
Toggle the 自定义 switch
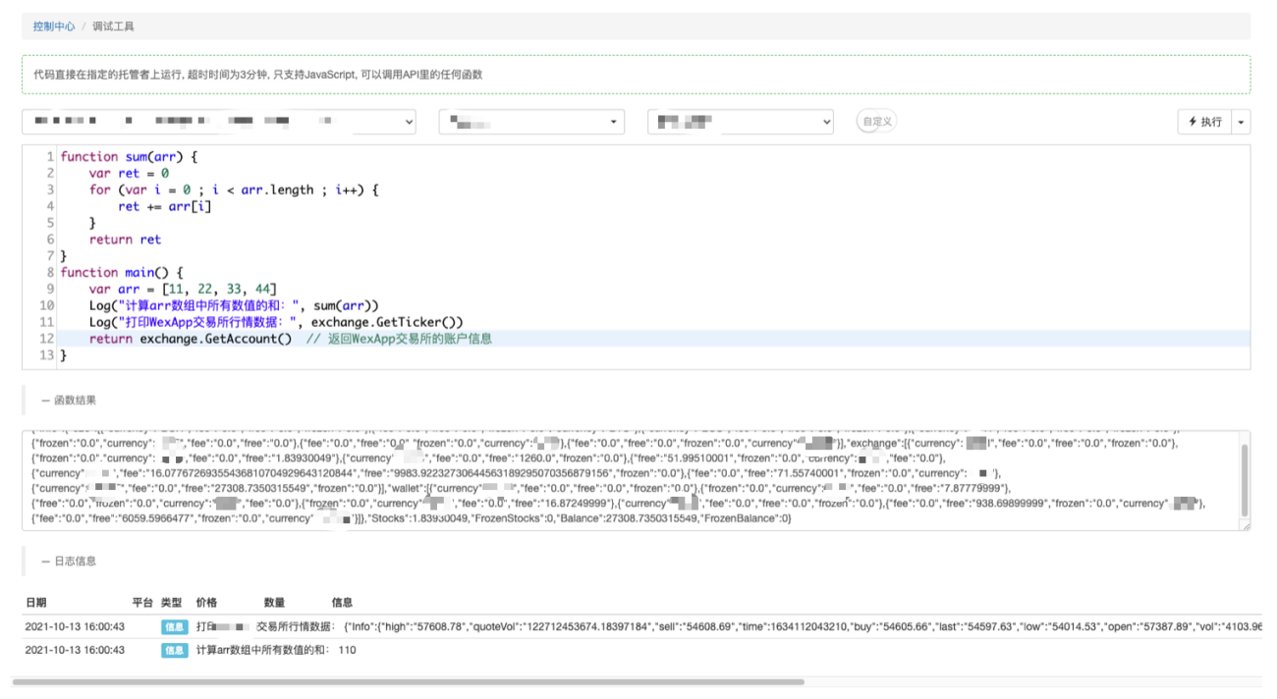876,122
